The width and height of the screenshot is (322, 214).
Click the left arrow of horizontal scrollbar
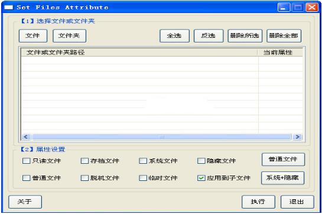[x=26, y=137]
